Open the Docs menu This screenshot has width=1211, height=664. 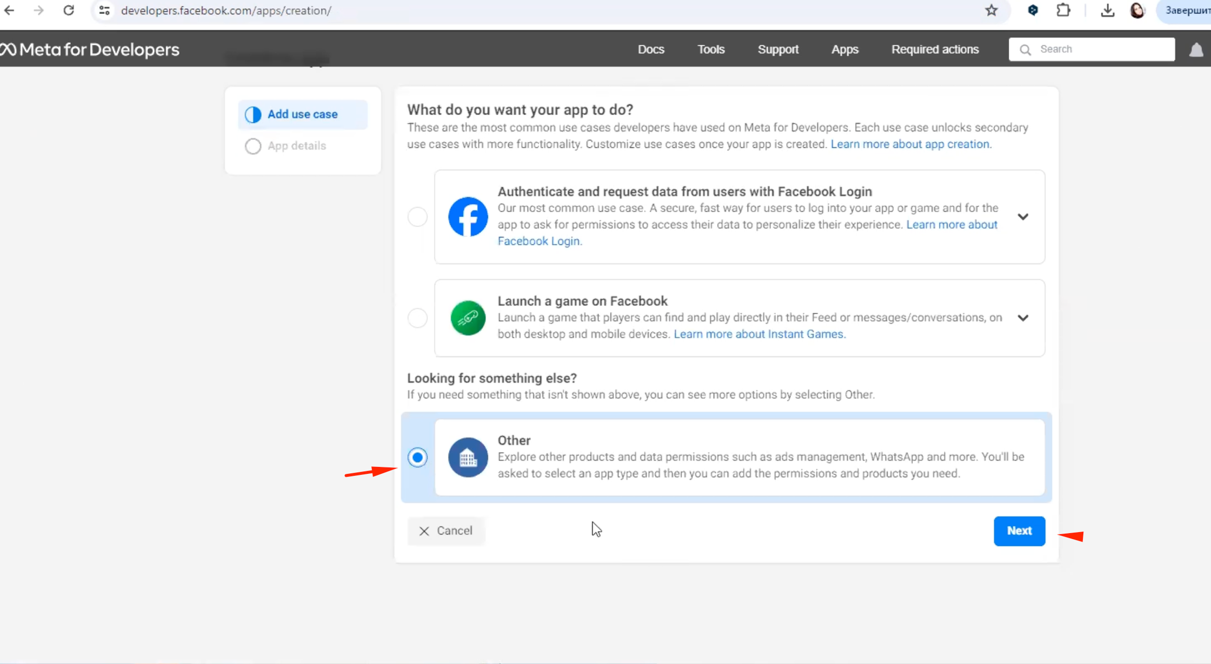651,49
